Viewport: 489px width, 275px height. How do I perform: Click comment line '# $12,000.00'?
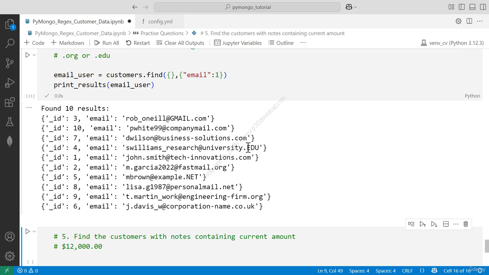coord(78,246)
